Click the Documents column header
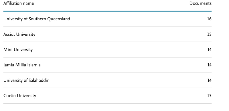Viewport: 229px width, 111px height. (200, 3)
